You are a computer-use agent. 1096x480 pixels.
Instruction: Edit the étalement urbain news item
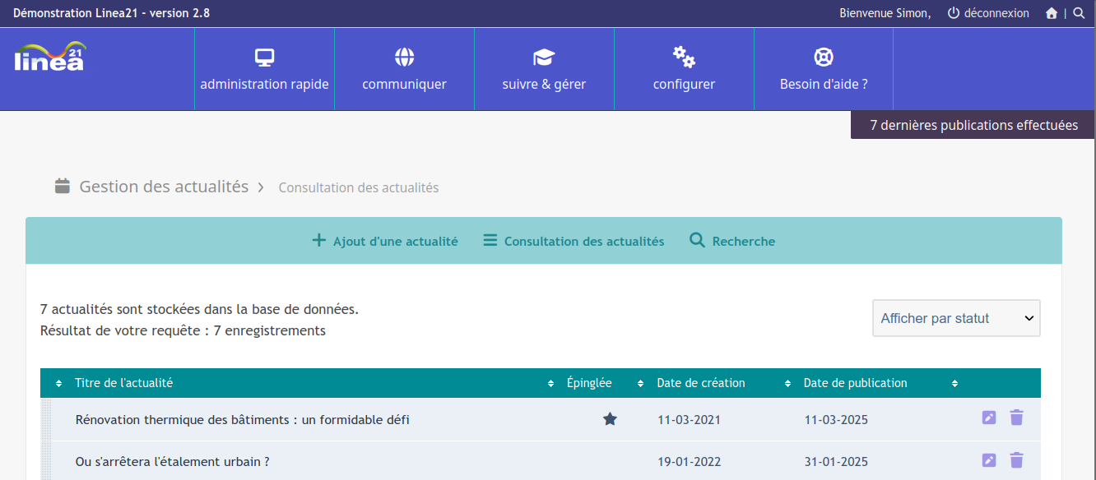point(989,460)
